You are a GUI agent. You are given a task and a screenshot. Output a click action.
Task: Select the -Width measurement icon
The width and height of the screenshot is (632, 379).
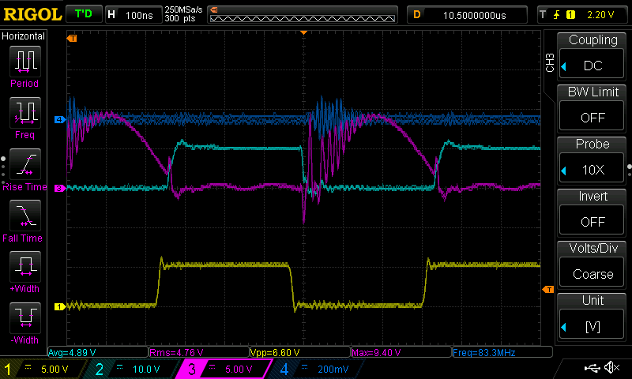[25, 317]
